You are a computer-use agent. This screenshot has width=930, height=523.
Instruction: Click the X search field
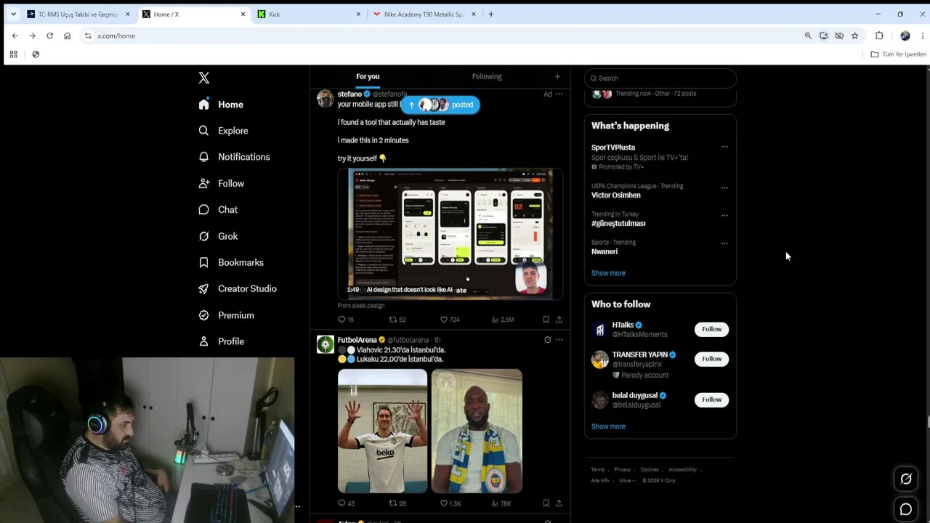tap(660, 78)
